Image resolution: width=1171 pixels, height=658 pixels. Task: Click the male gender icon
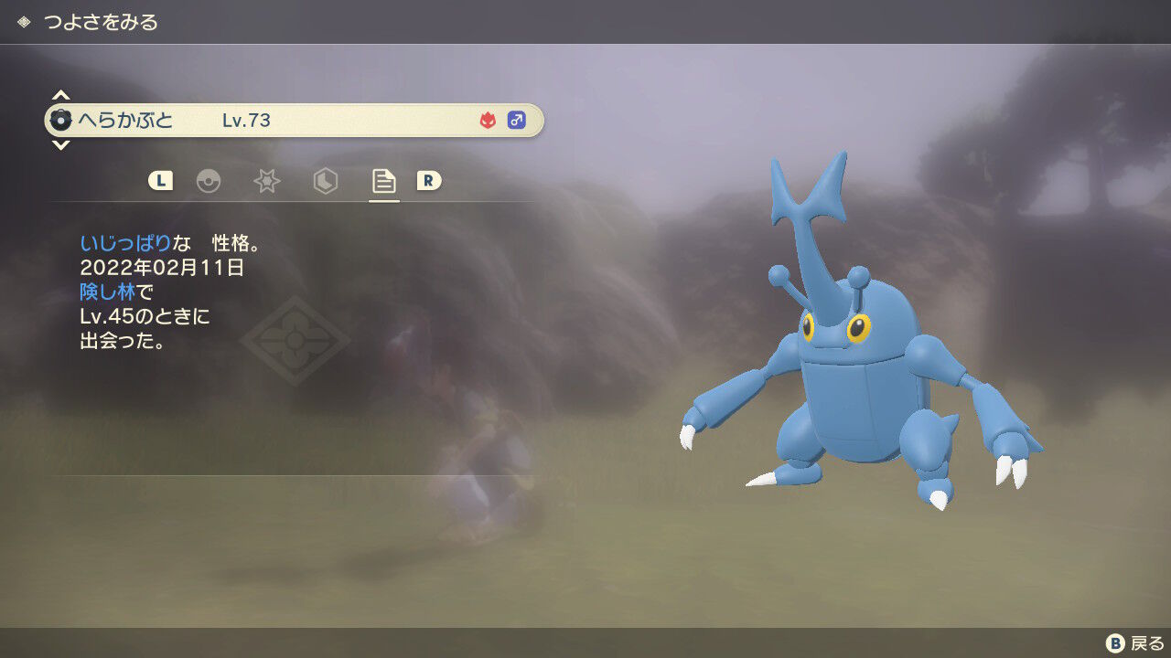[x=517, y=120]
